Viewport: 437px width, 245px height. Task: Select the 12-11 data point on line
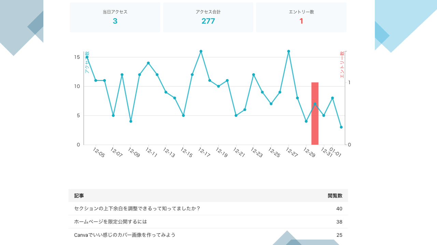[148, 63]
